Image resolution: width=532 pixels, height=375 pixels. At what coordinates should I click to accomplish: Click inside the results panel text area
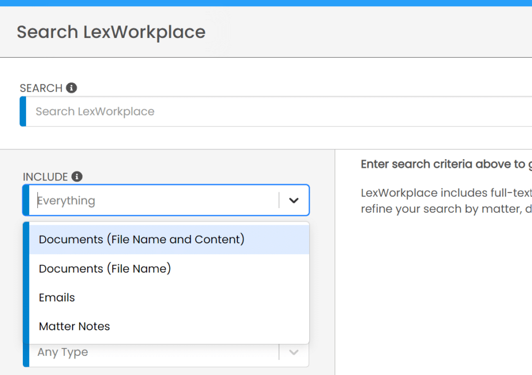pos(447,192)
